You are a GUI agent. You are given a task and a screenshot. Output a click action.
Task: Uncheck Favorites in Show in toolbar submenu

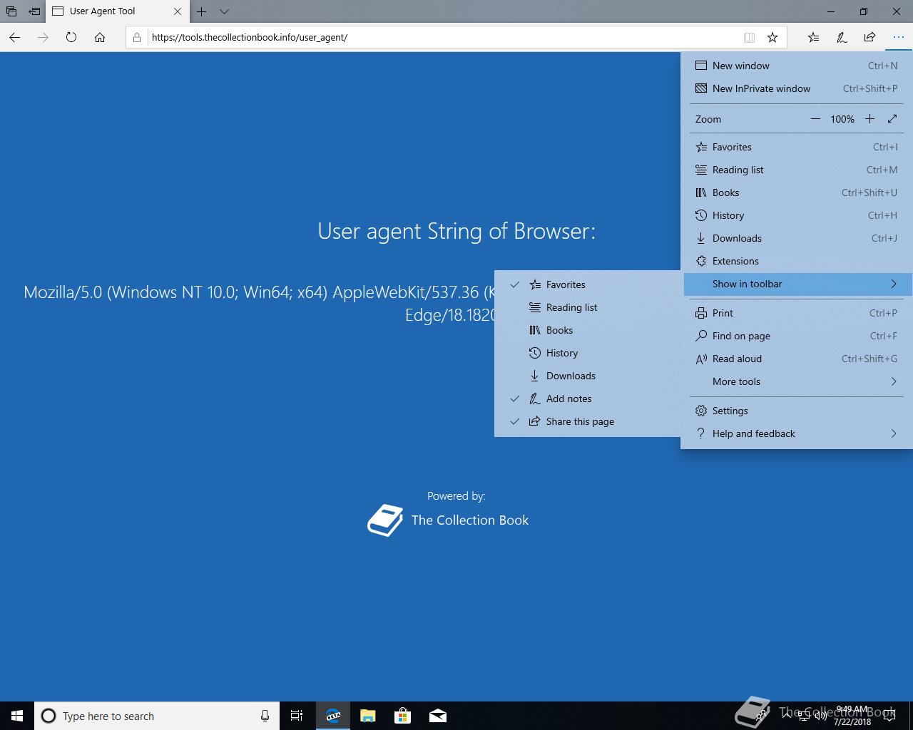pos(588,284)
